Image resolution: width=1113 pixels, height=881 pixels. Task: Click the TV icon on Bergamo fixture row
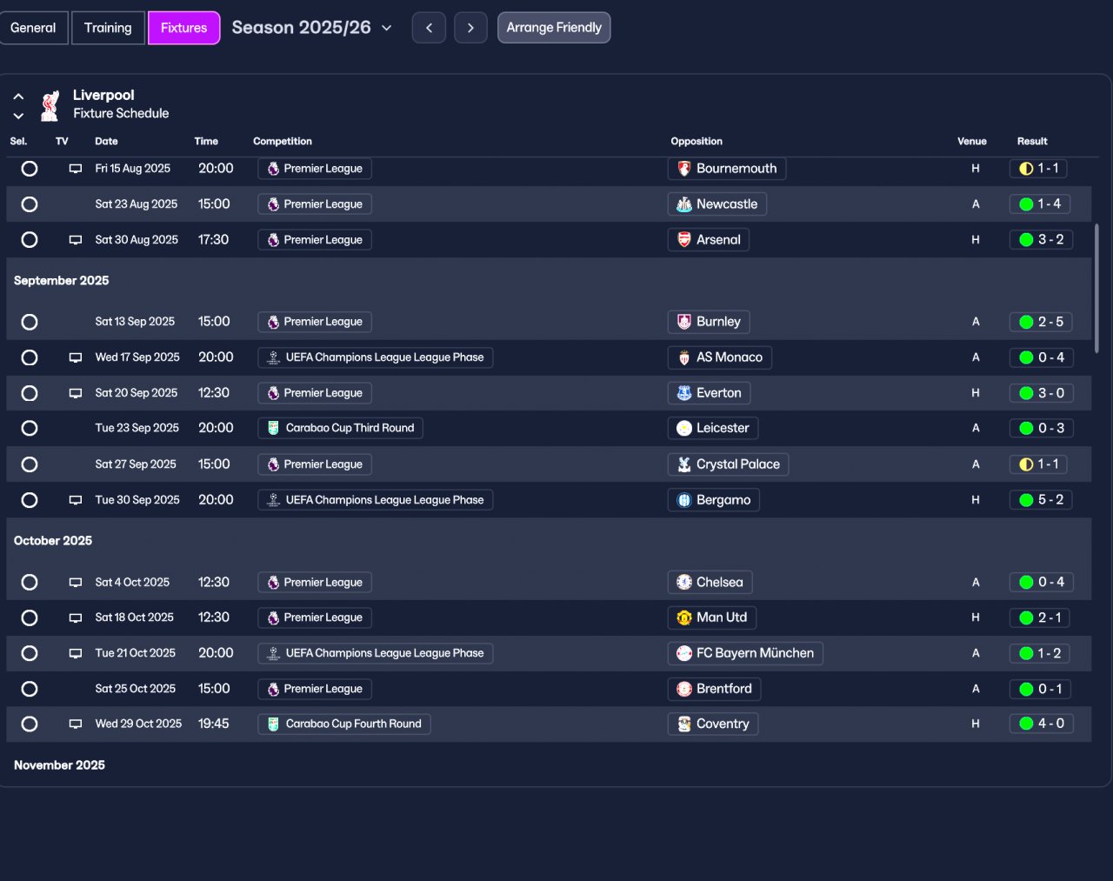tap(76, 500)
